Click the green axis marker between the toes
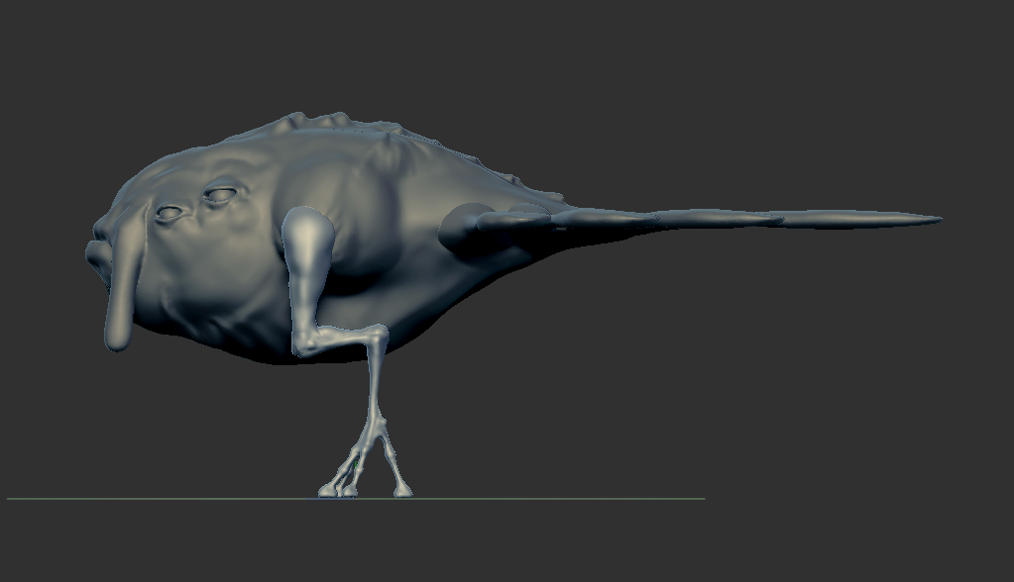1014x582 pixels. (x=355, y=463)
